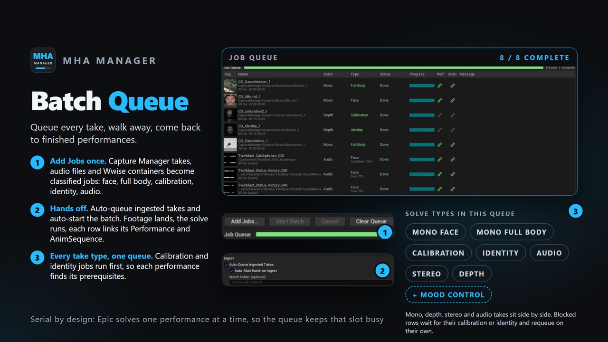Click the CD_DanceMaster_1 thumbnail image
The image size is (608, 342).
click(x=230, y=85)
